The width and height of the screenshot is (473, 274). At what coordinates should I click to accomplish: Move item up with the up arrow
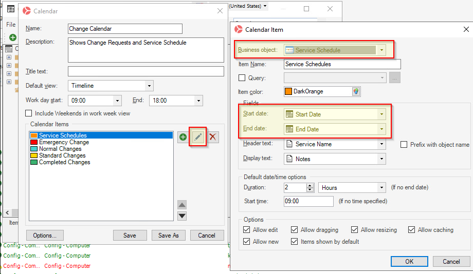click(182, 205)
